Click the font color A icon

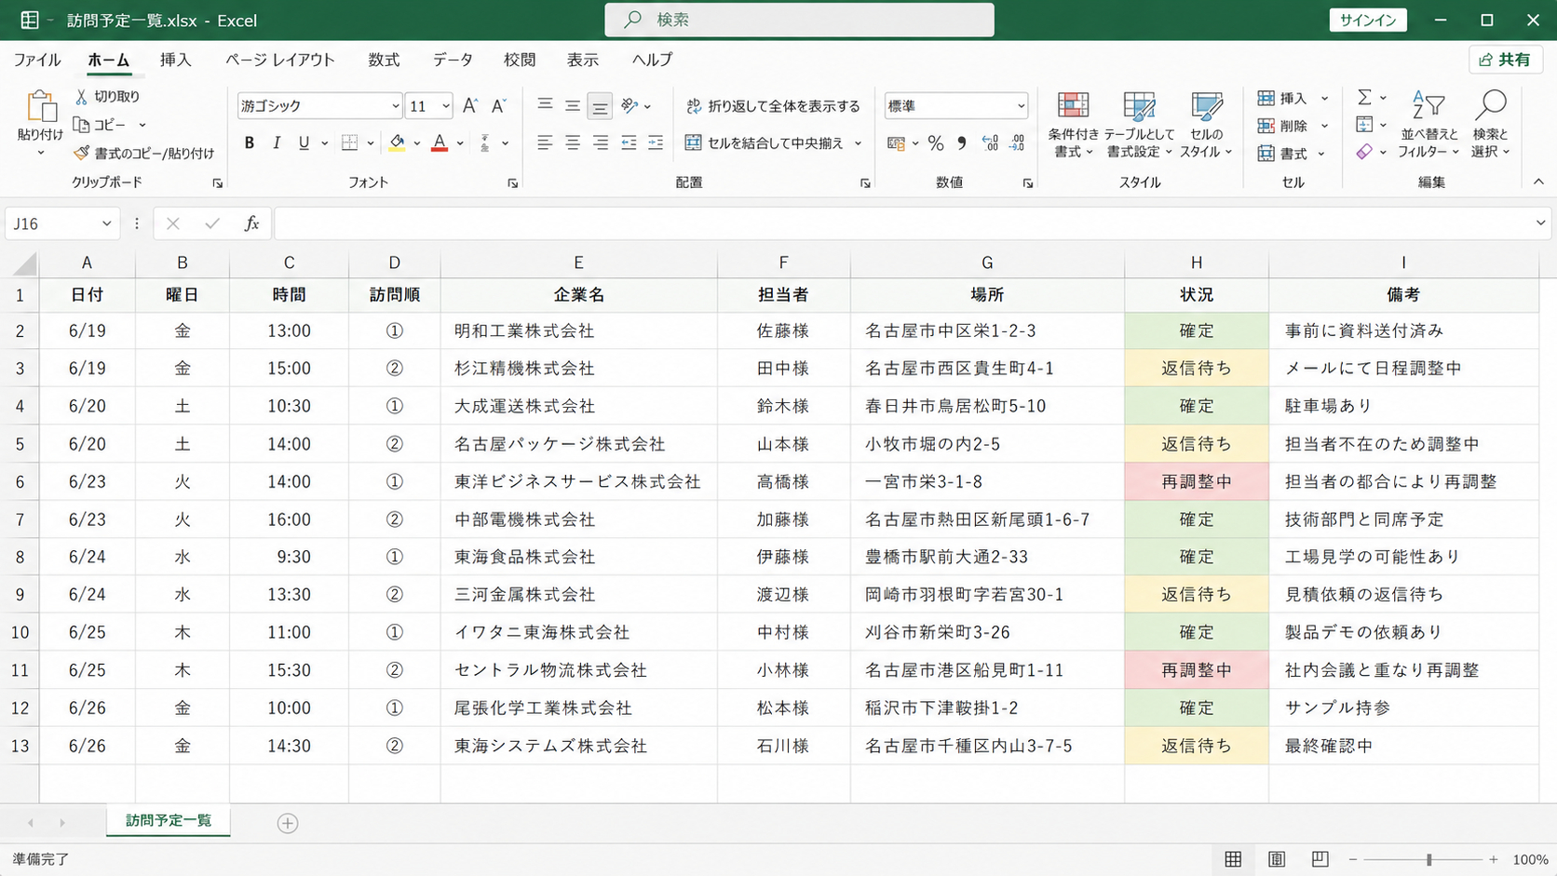pyautogui.click(x=440, y=142)
